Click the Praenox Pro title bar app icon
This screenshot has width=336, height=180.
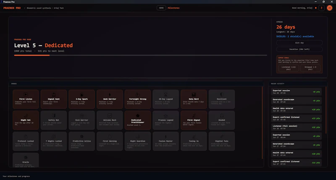coord(2,2)
